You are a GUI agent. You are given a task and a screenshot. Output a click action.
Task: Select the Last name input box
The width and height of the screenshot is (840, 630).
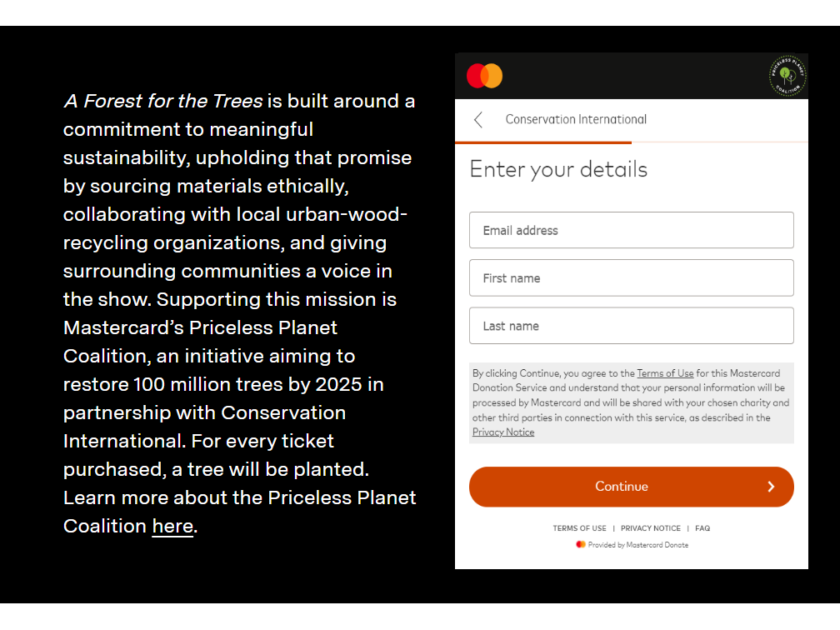tap(631, 326)
